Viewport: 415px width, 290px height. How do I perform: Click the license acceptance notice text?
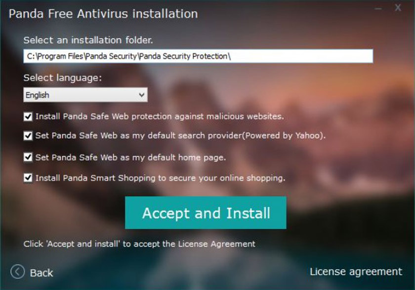coord(139,244)
